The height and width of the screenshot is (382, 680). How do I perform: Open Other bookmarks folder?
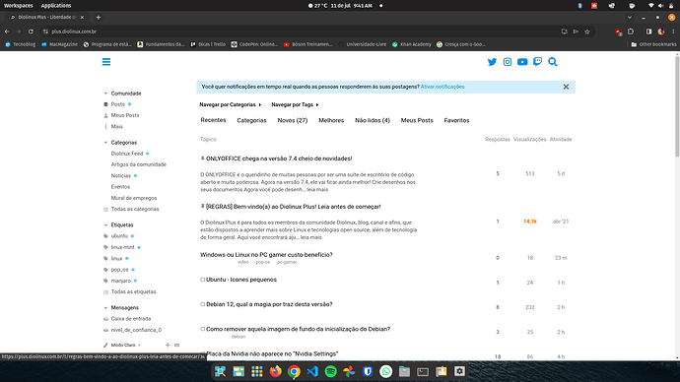coord(653,44)
